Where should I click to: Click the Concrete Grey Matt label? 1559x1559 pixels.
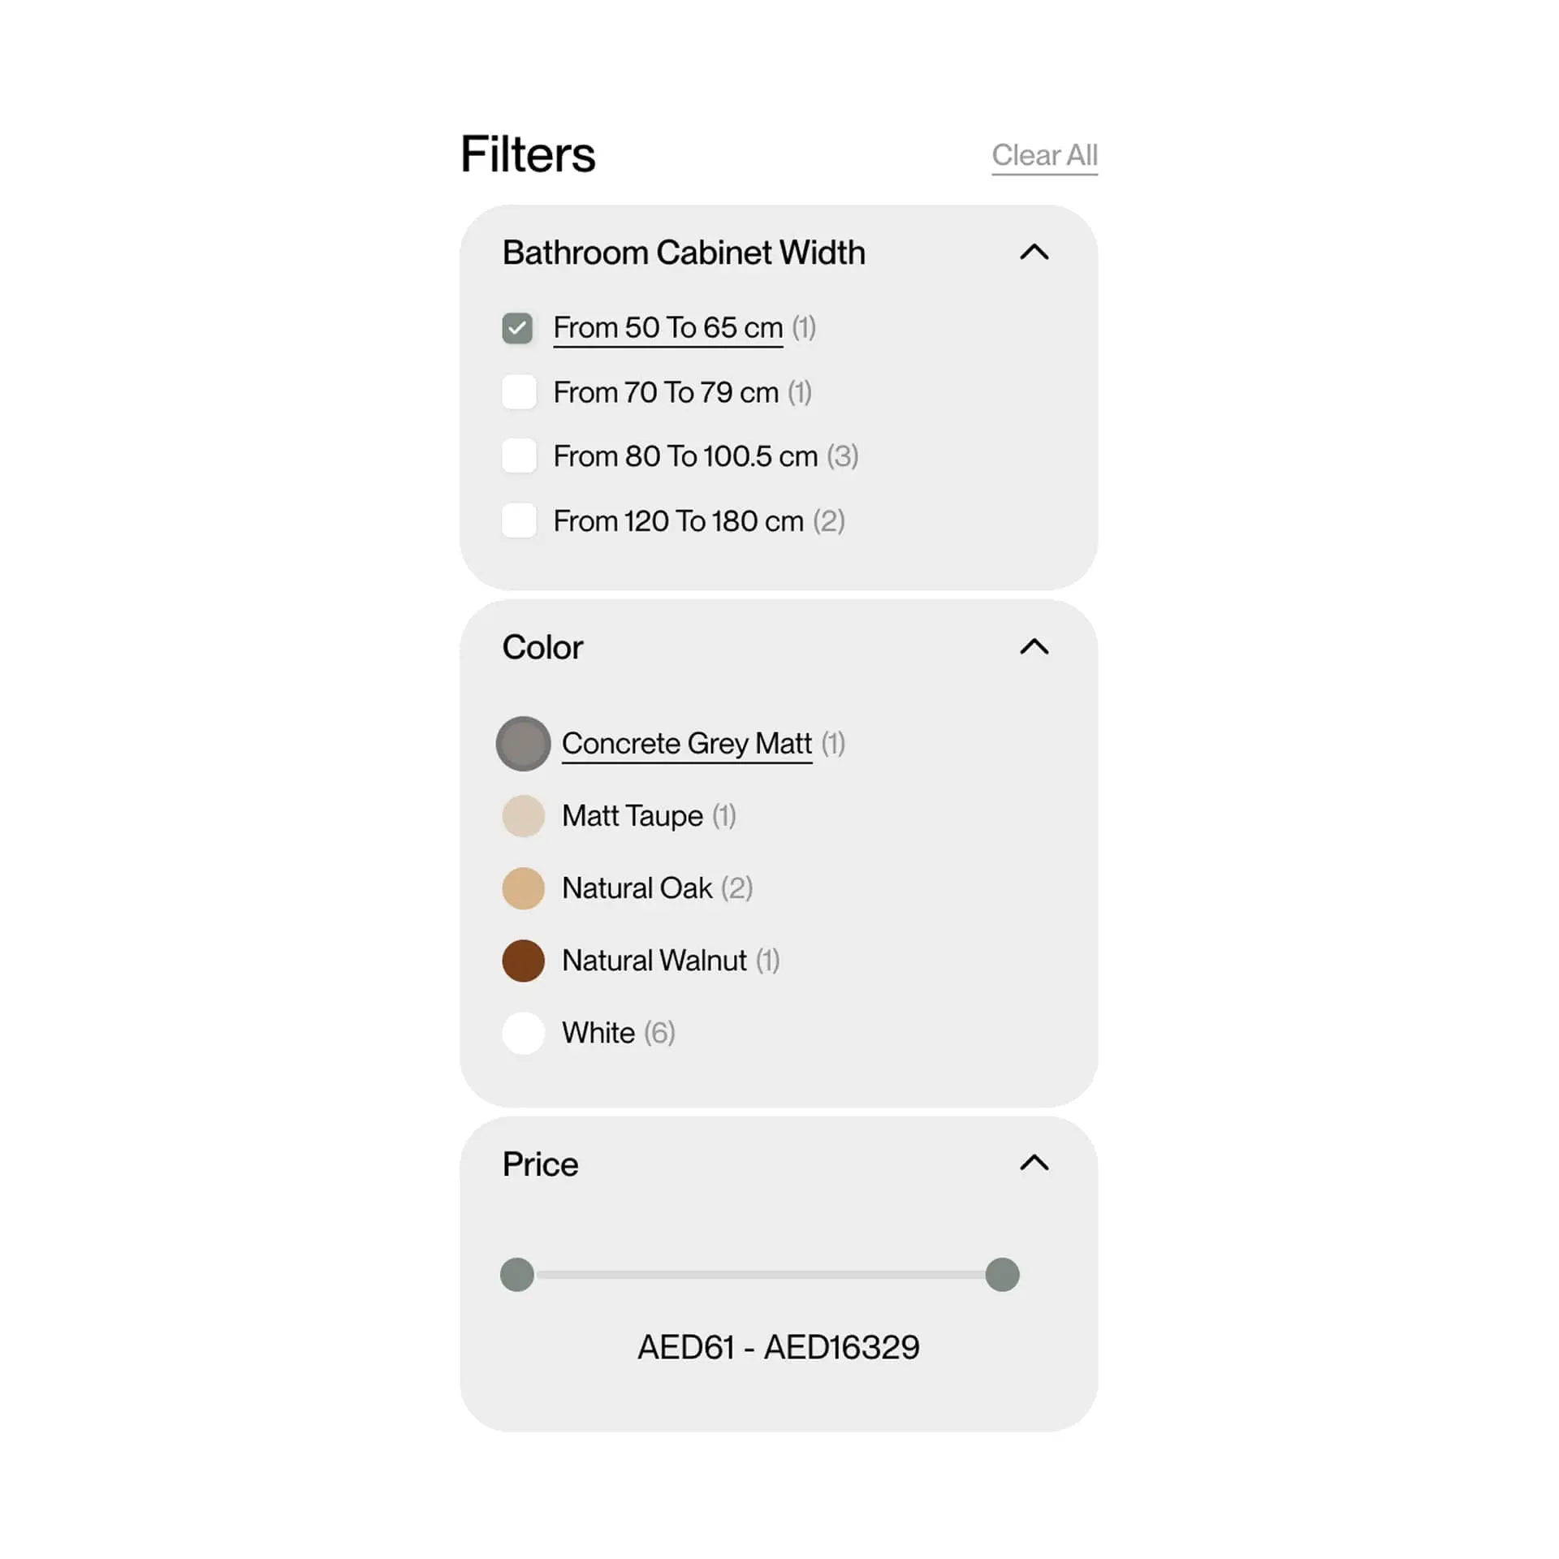686,743
